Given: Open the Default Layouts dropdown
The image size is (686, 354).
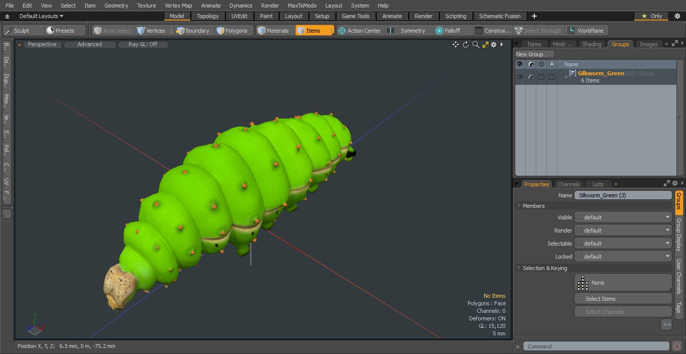Looking at the screenshot, I should (41, 16).
